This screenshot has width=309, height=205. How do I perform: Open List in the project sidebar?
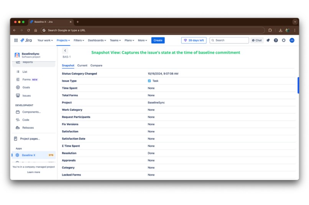click(25, 72)
